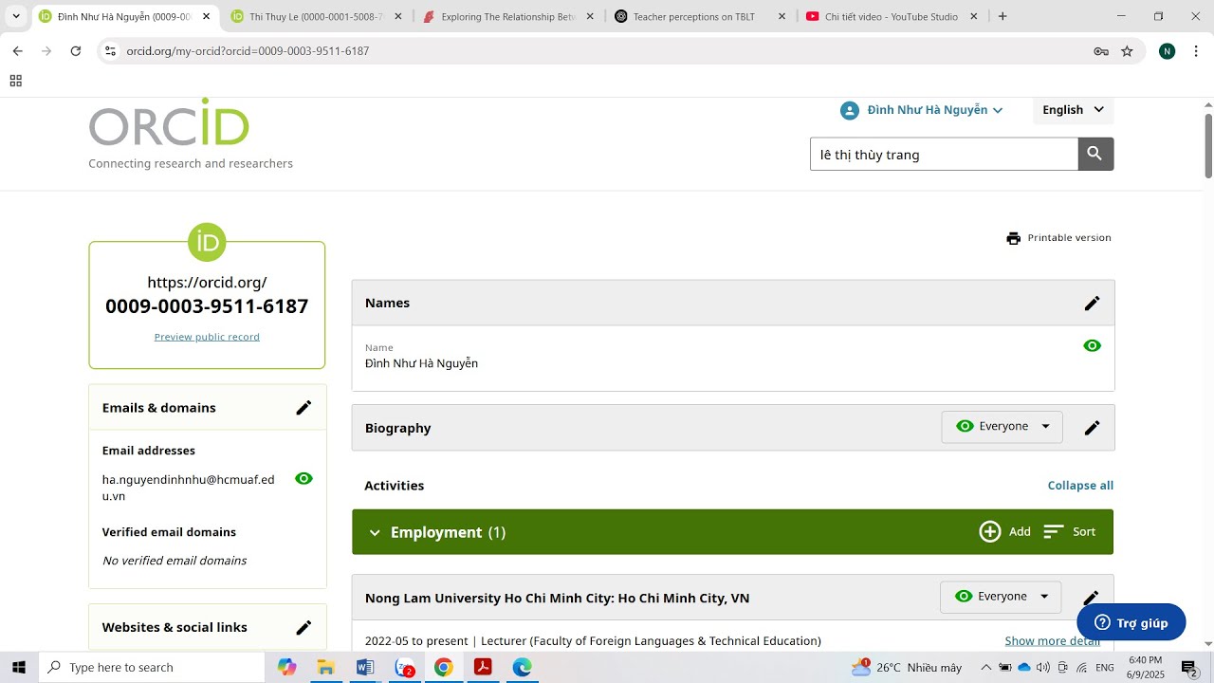Viewport: 1214px width, 683px height.
Task: Open the taskbar clock 6:40 PM
Action: [x=1146, y=668]
